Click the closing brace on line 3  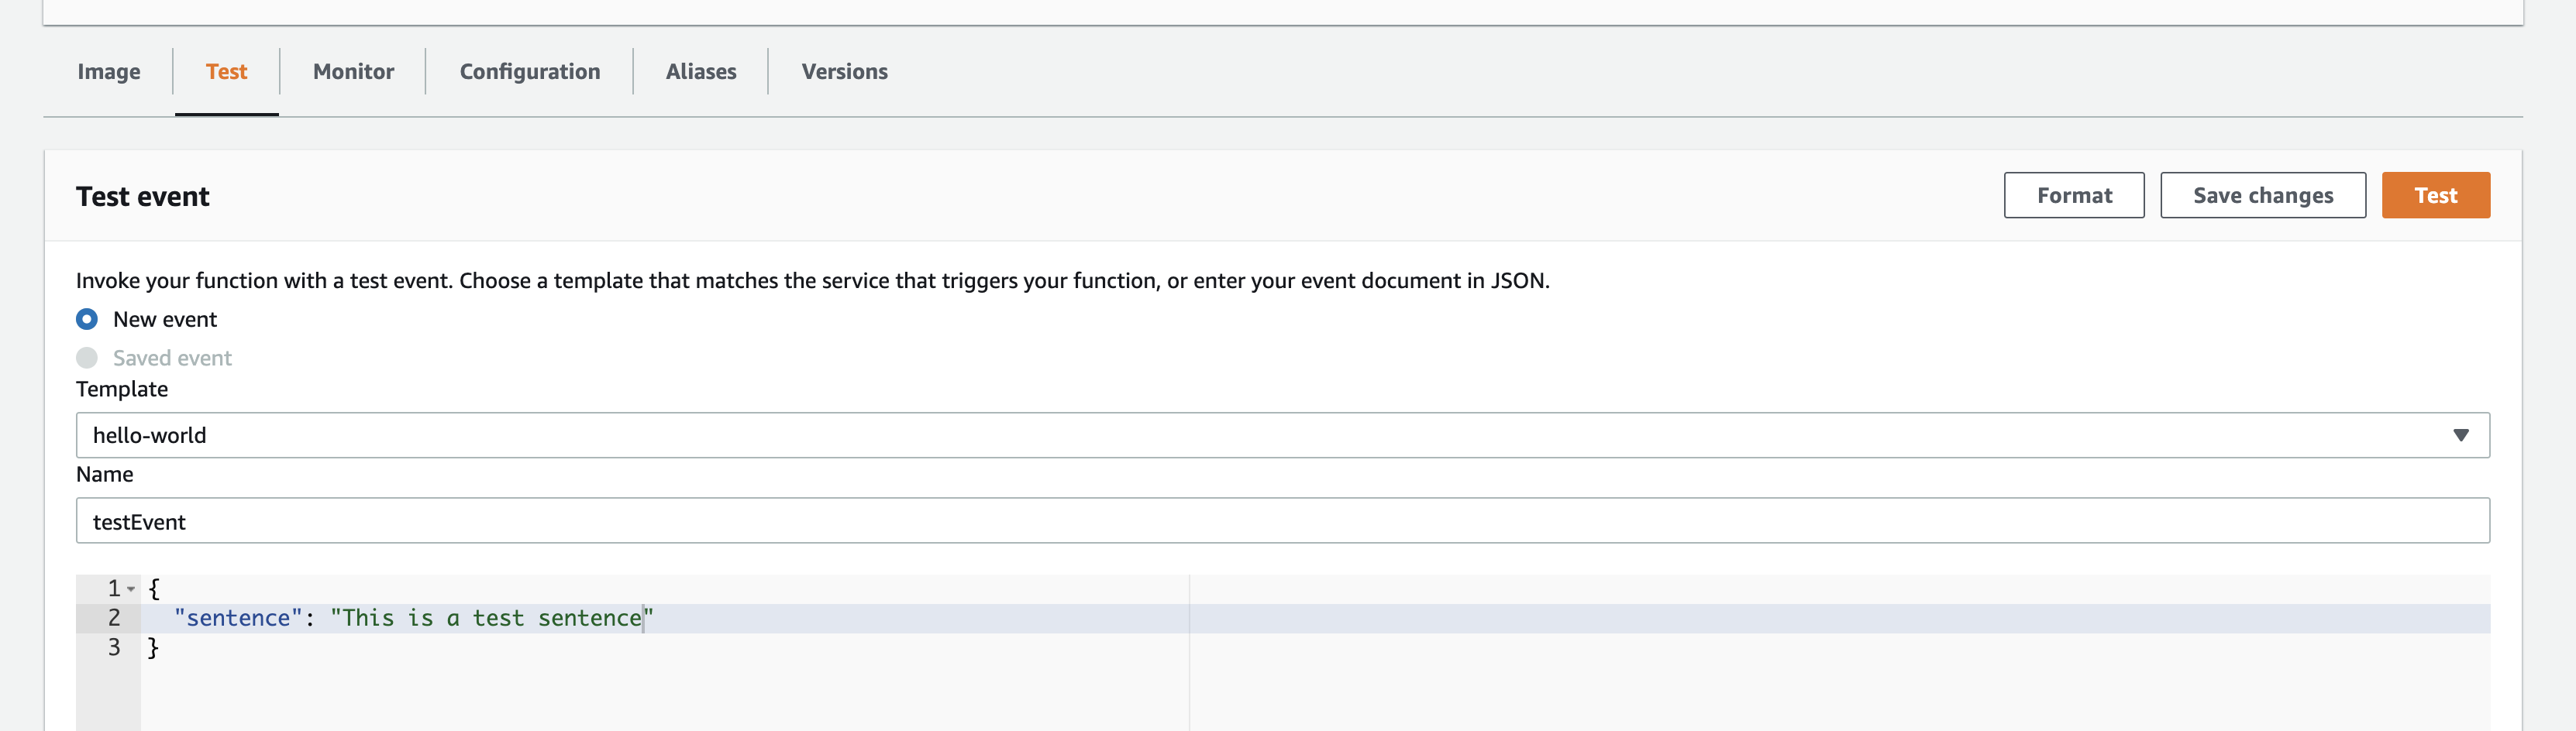pyautogui.click(x=153, y=647)
